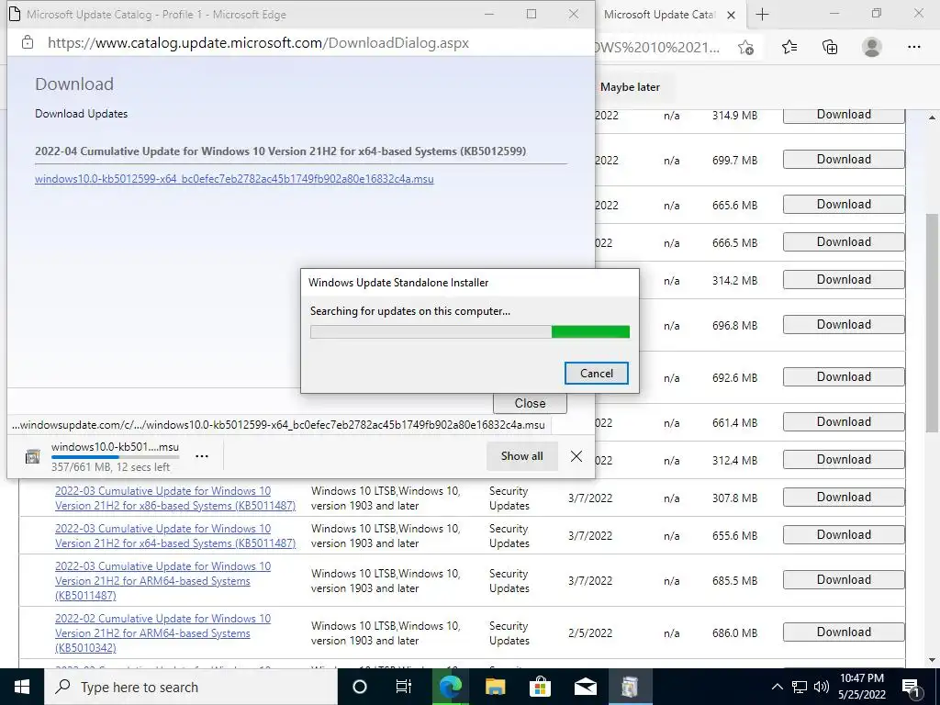Click 2022-04 Cumulative Update KB5012599 heading

pos(280,151)
